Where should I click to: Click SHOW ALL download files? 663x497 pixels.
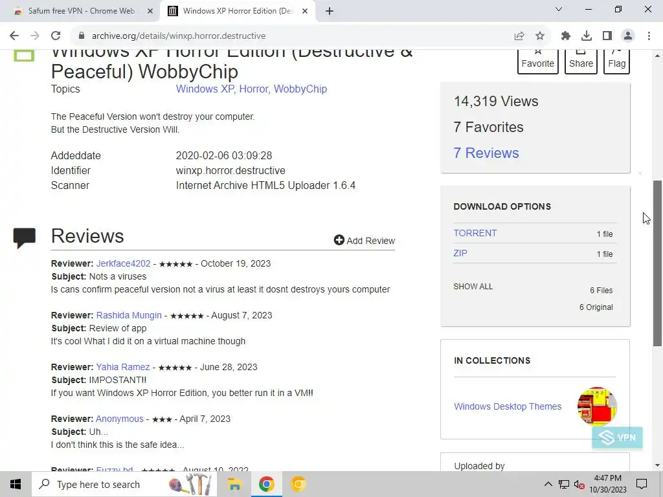click(473, 287)
